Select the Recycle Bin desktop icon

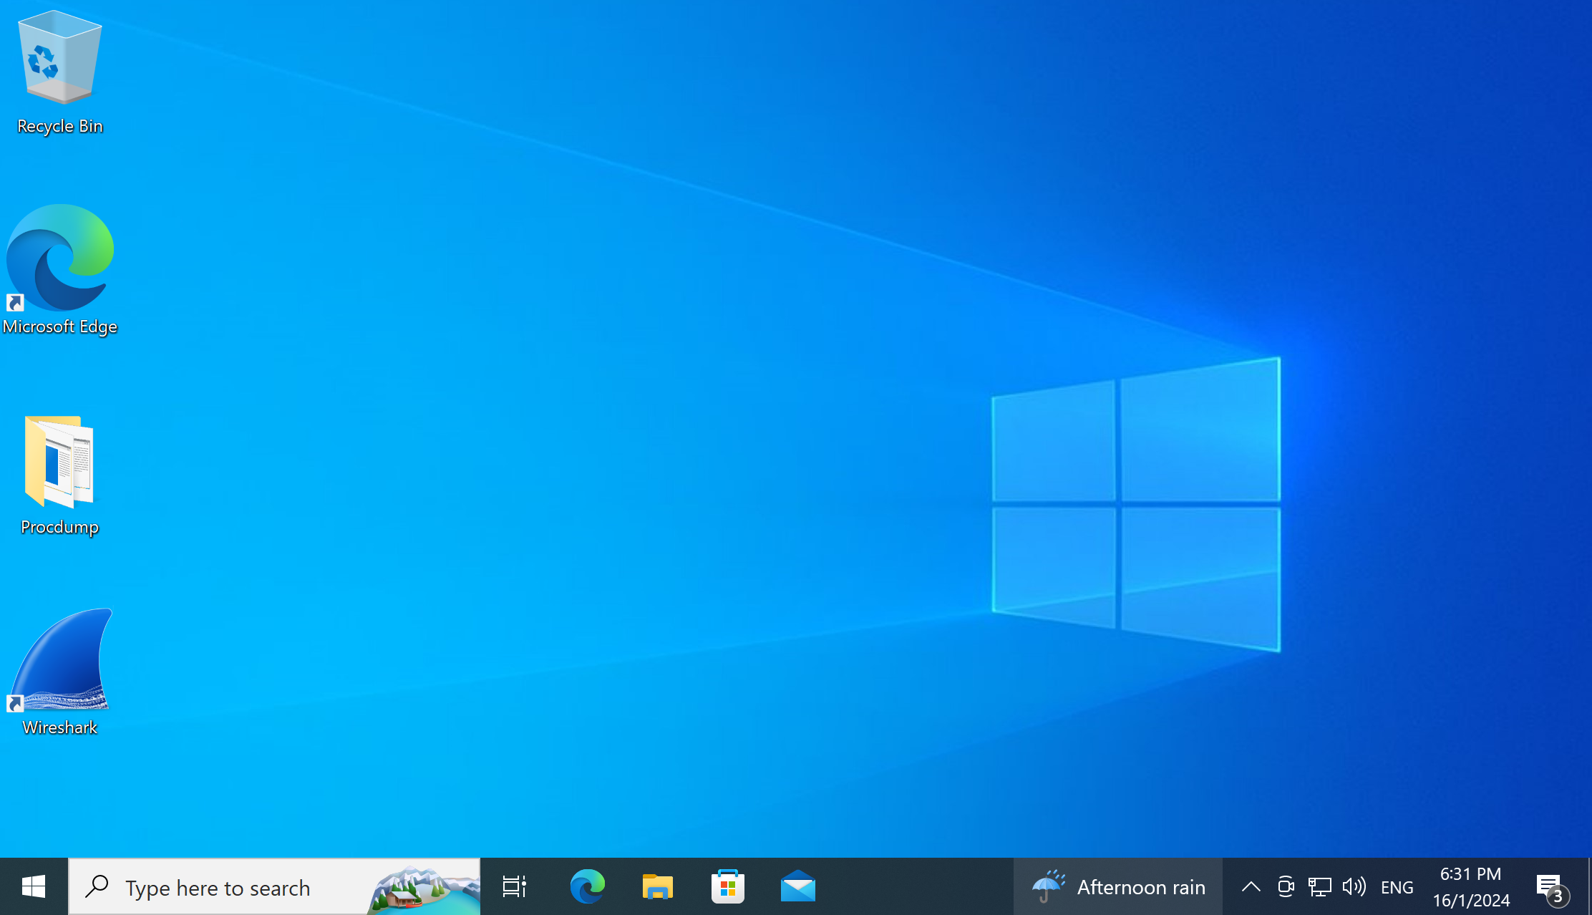[59, 73]
